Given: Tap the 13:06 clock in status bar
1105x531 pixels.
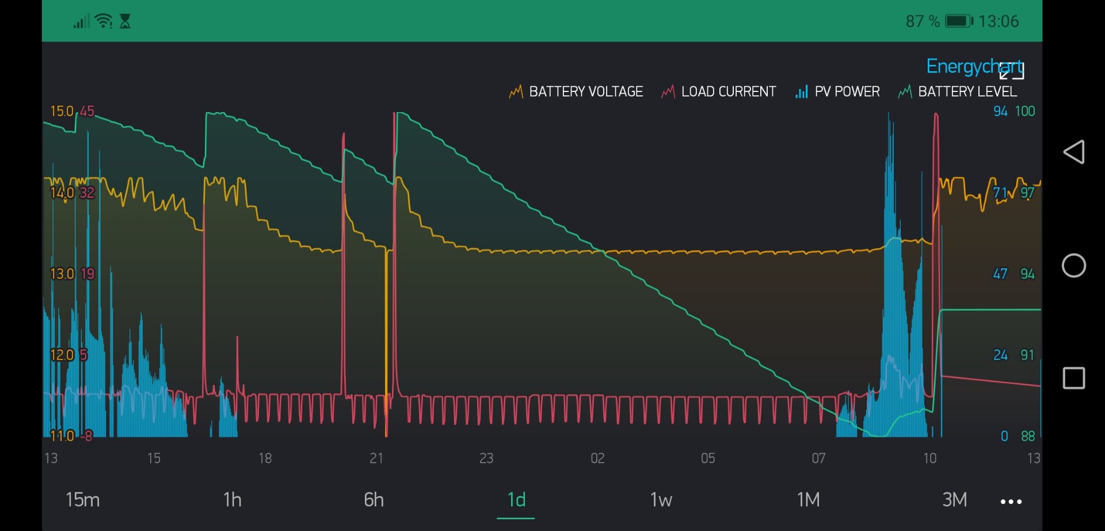Looking at the screenshot, I should point(999,21).
